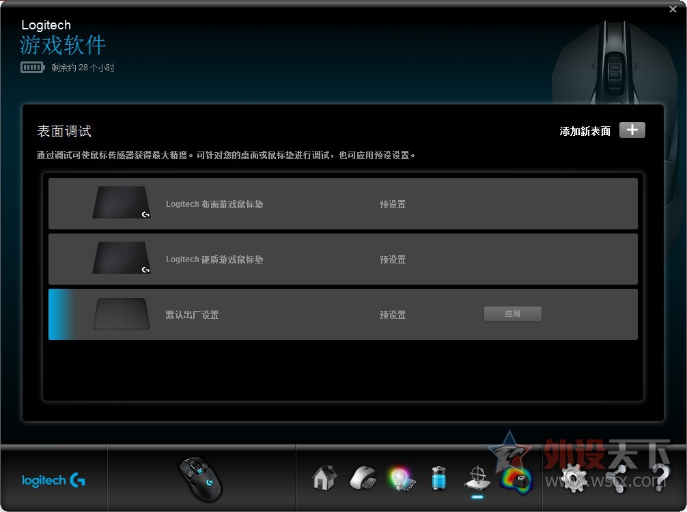Close the Logitech Gaming Software window

click(673, 9)
